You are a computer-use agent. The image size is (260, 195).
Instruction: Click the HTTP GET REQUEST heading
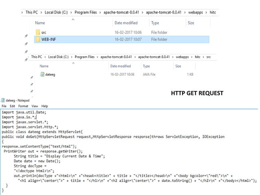[197, 93]
